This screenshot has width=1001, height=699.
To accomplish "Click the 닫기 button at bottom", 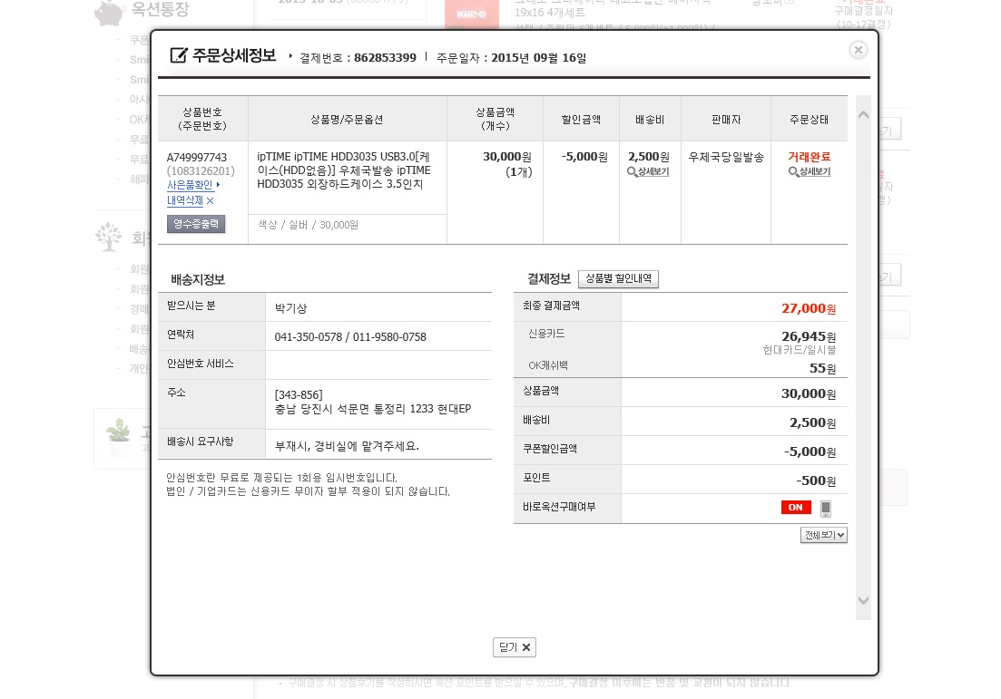I will (x=514, y=647).
